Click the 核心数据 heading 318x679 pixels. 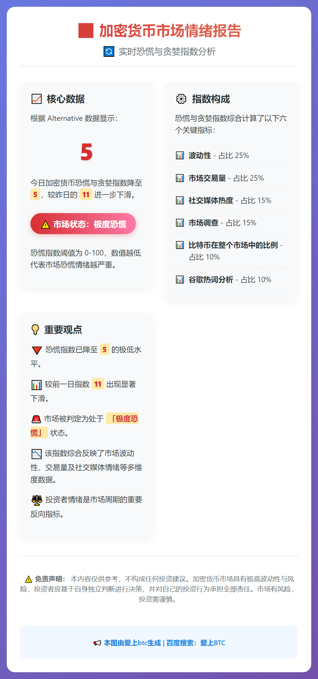[x=66, y=99]
